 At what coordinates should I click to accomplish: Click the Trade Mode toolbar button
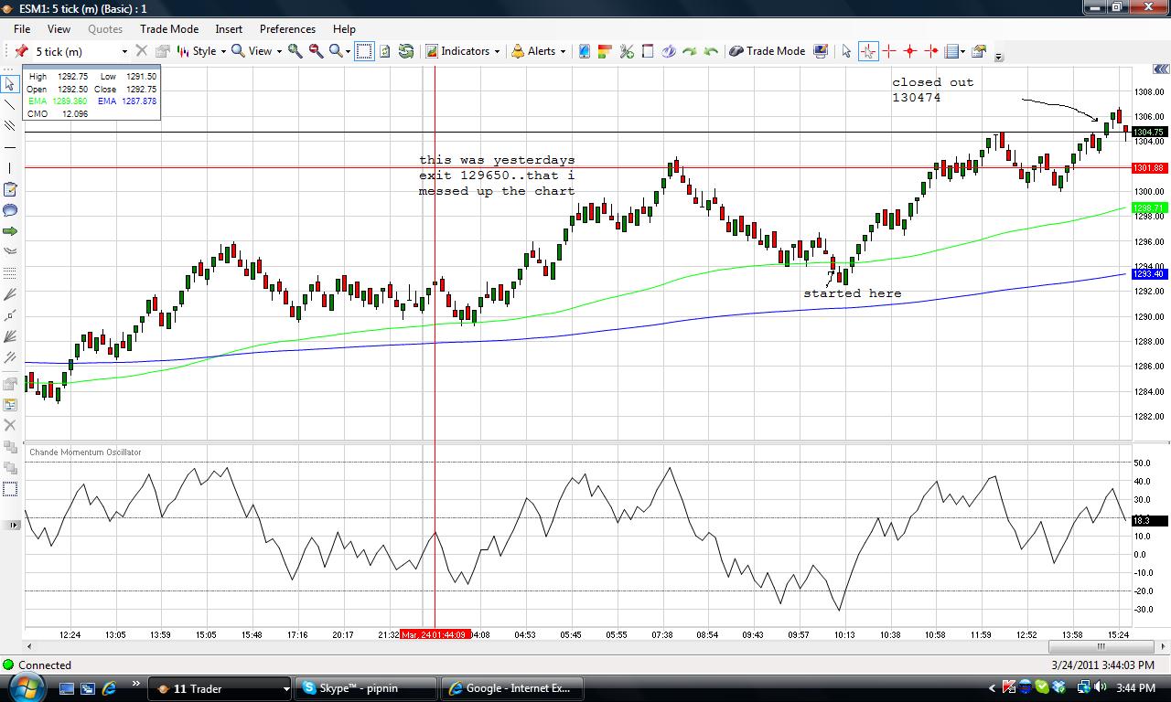(x=768, y=51)
